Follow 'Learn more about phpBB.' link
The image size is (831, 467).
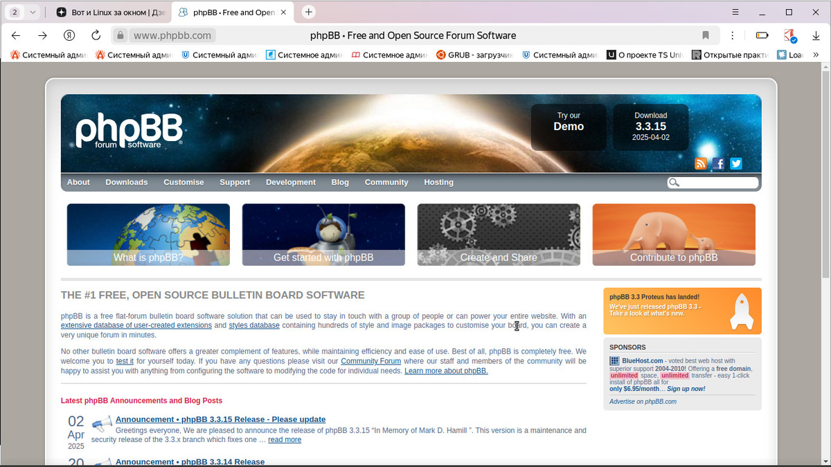(446, 371)
